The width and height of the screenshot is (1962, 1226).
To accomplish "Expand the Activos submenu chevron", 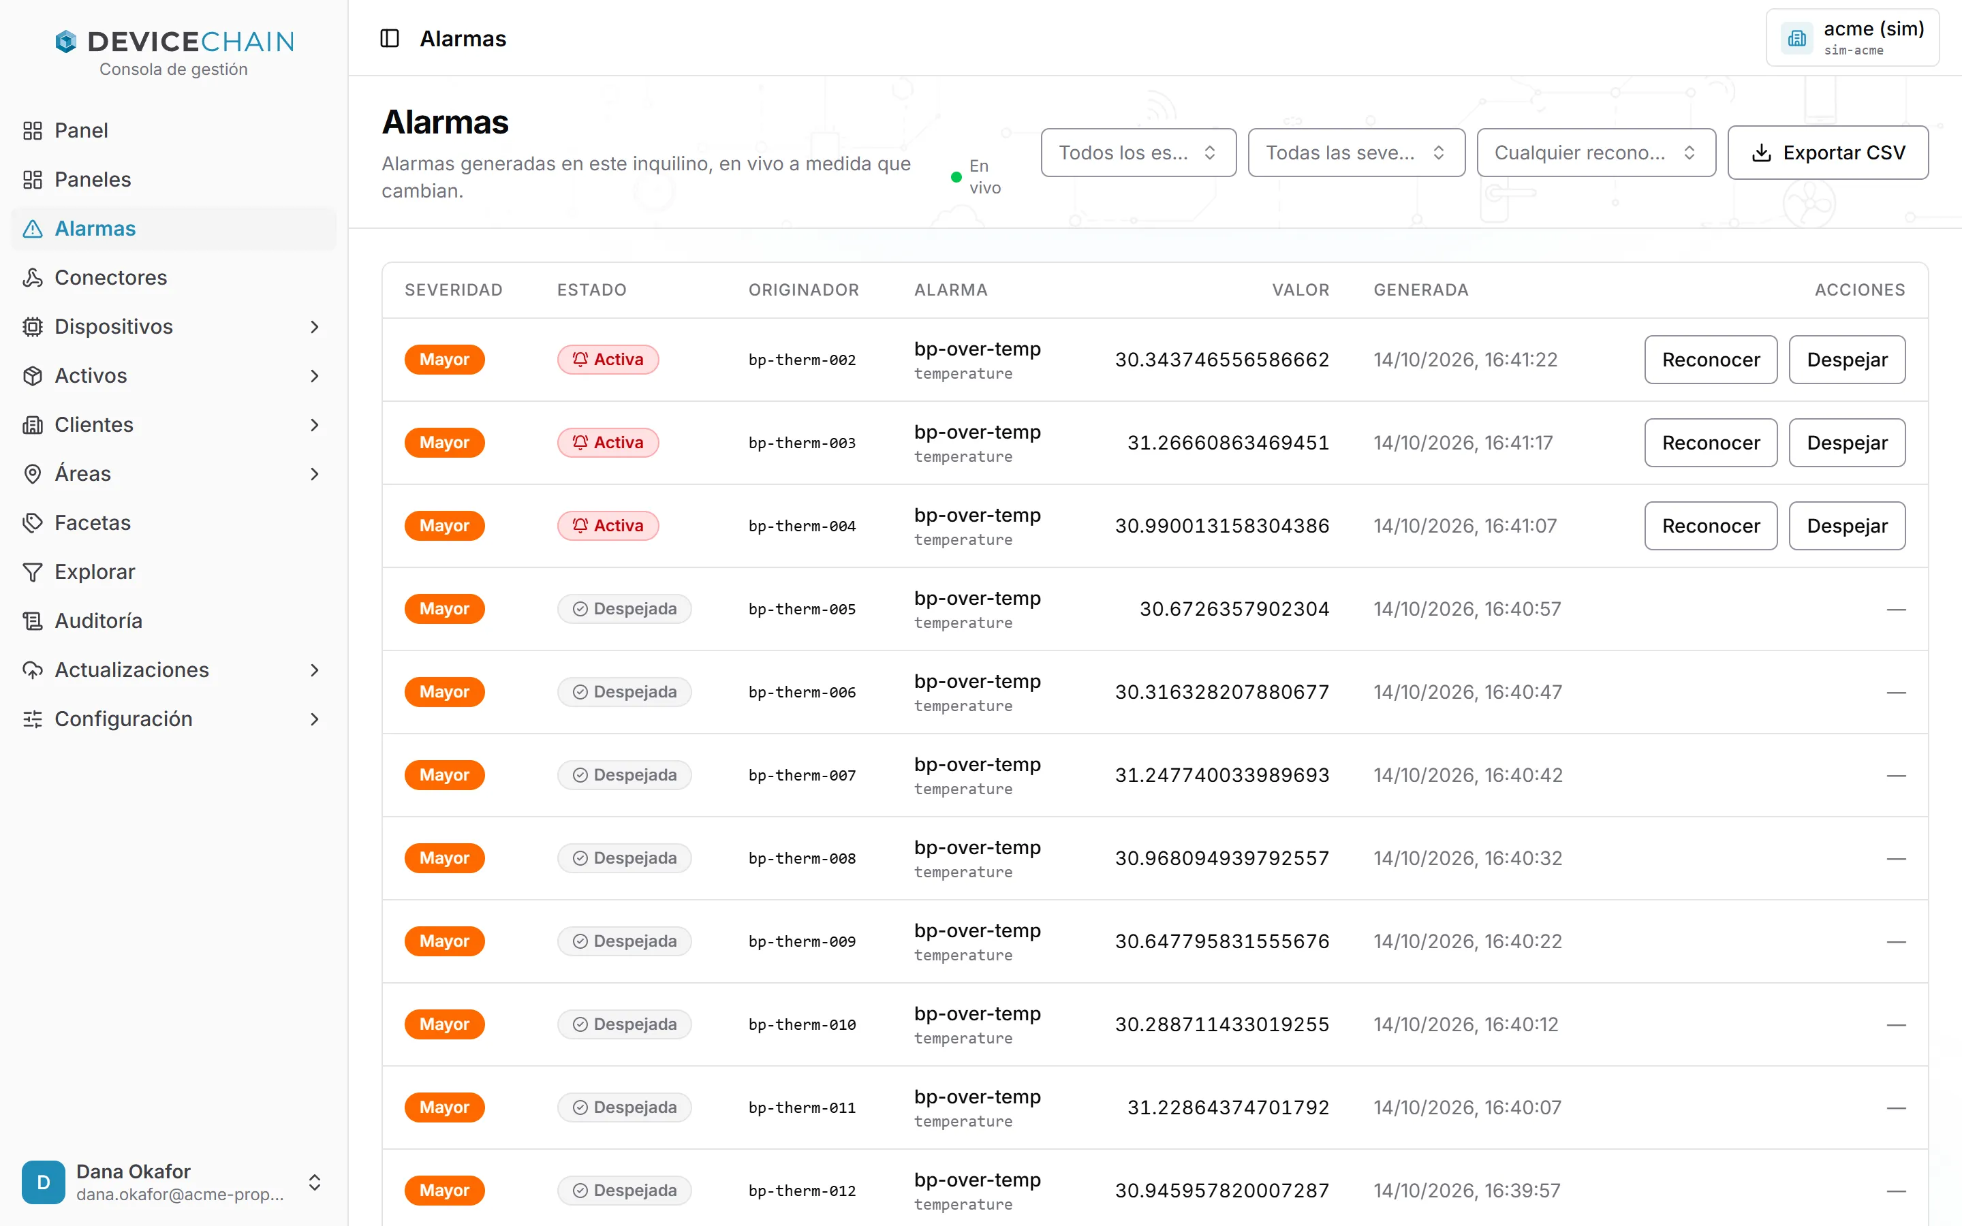I will tap(315, 375).
